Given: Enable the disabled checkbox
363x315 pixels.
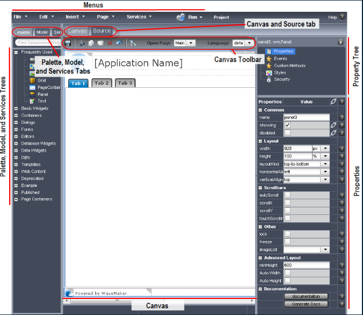Looking at the screenshot, I should pos(287,133).
